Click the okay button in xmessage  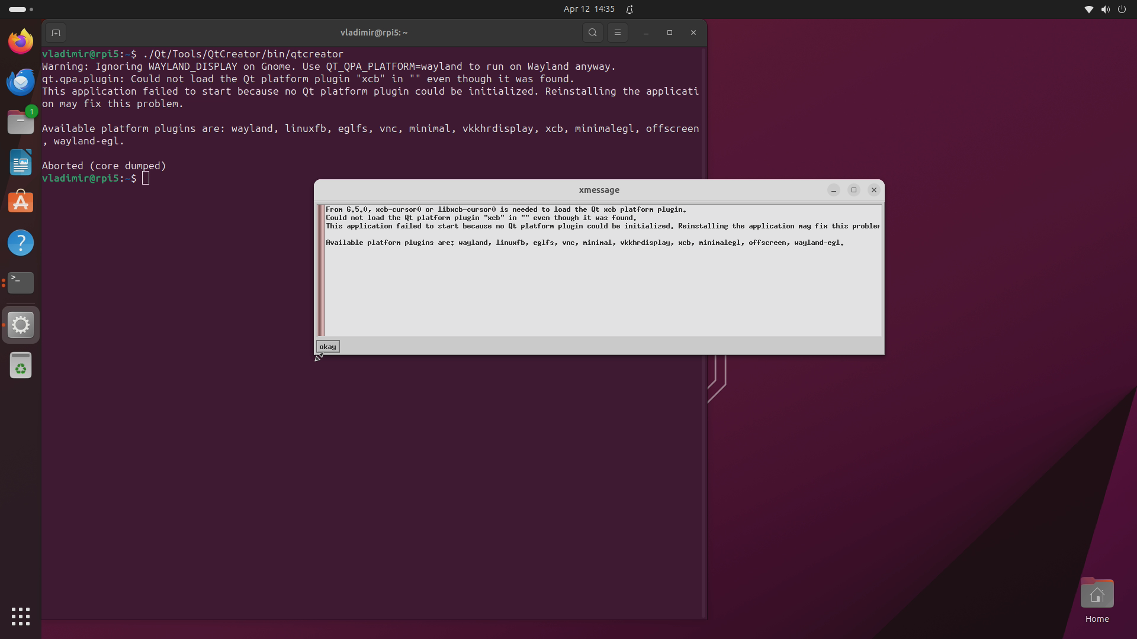click(327, 347)
